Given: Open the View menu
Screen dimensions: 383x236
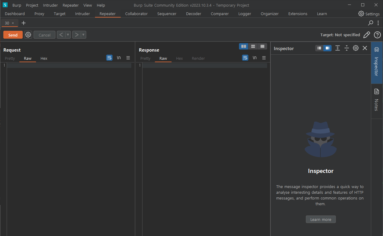Looking at the screenshot, I should (x=88, y=5).
